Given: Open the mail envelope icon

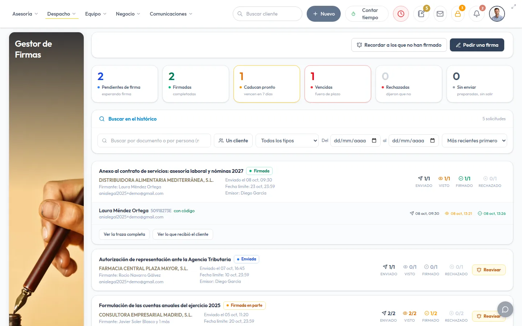Looking at the screenshot, I should point(440,14).
